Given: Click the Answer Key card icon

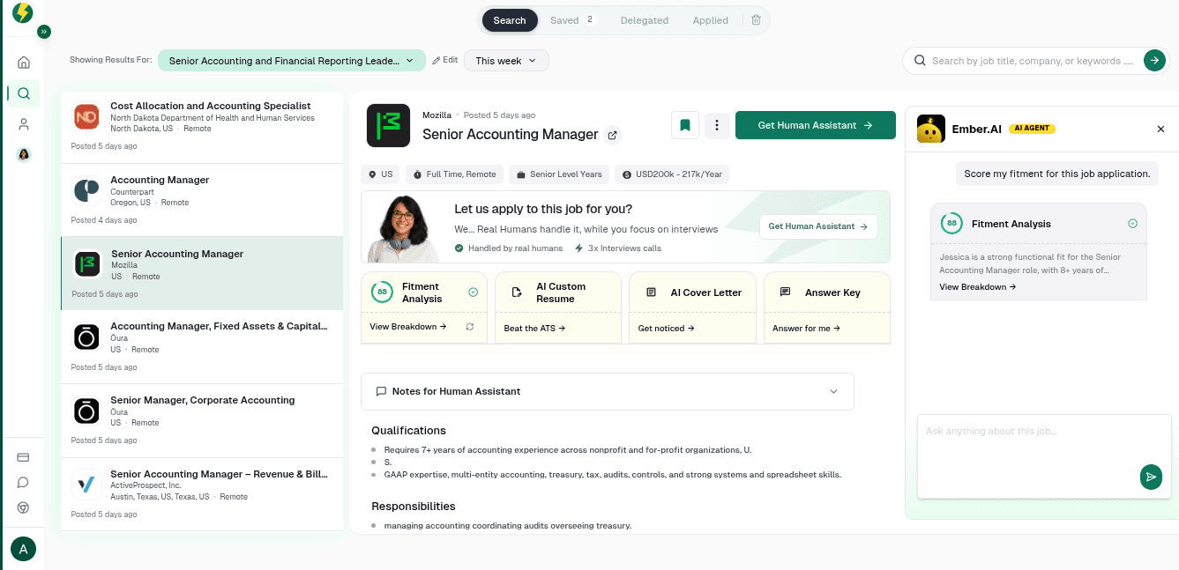Looking at the screenshot, I should pyautogui.click(x=786, y=292).
